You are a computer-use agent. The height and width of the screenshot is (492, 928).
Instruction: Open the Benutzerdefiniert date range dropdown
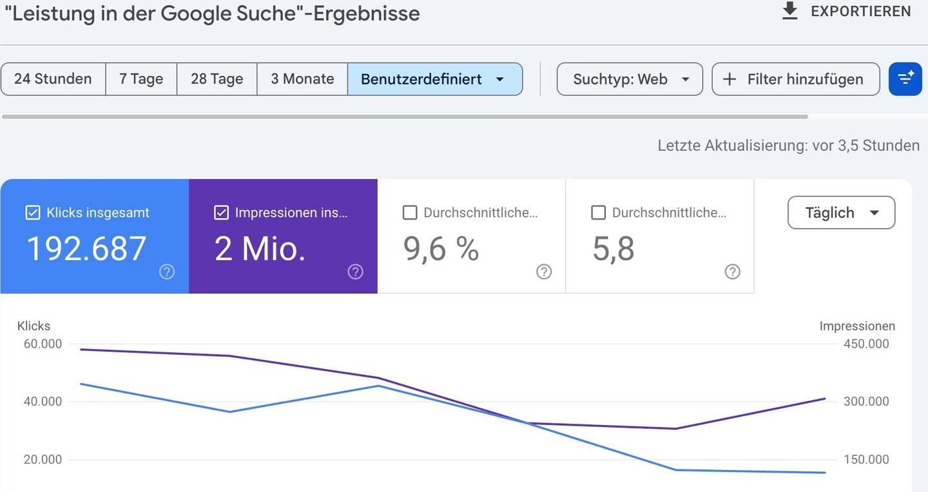(434, 79)
